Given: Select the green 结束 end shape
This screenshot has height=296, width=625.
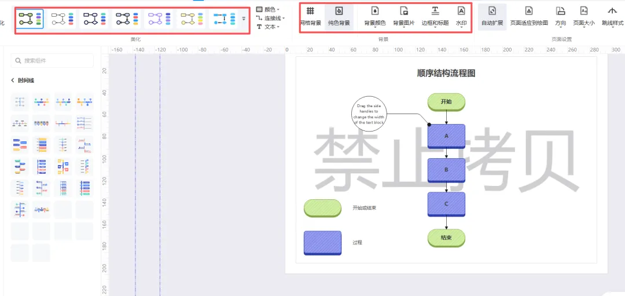Looking at the screenshot, I should (446, 238).
